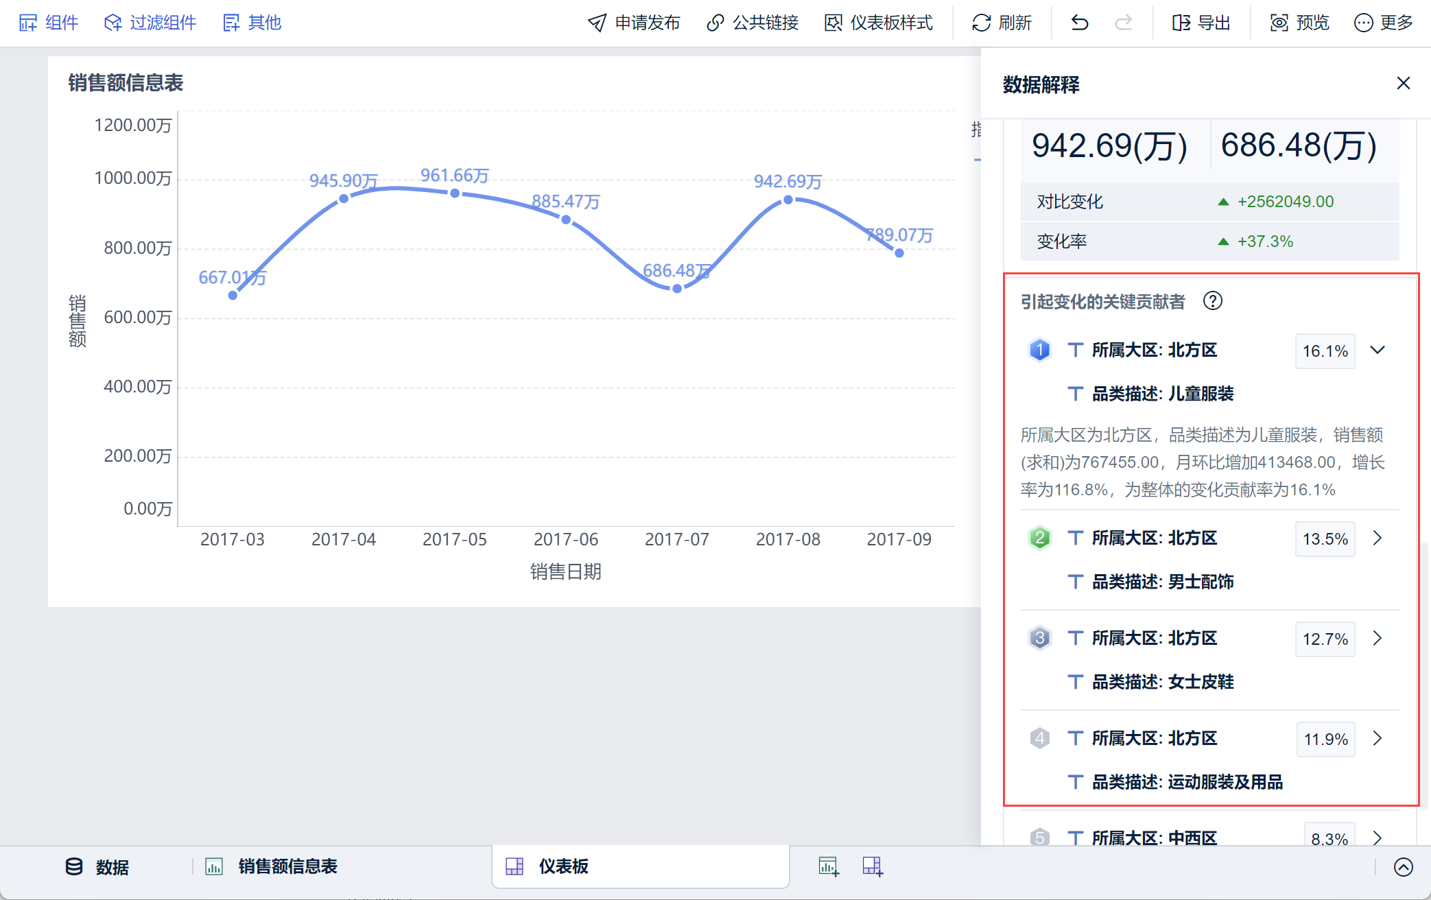Click the 2017-08 data point on chart
1431x900 pixels.
point(788,200)
